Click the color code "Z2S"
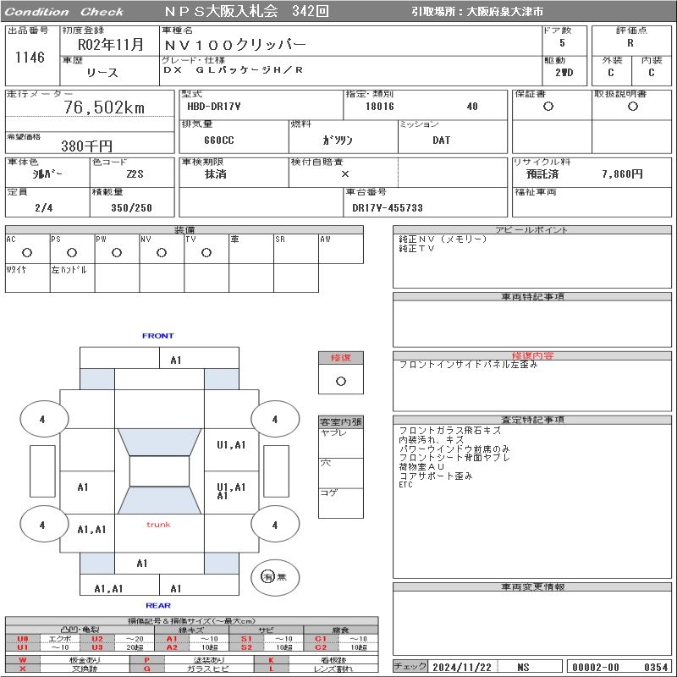This screenshot has height=677, width=677. (135, 174)
